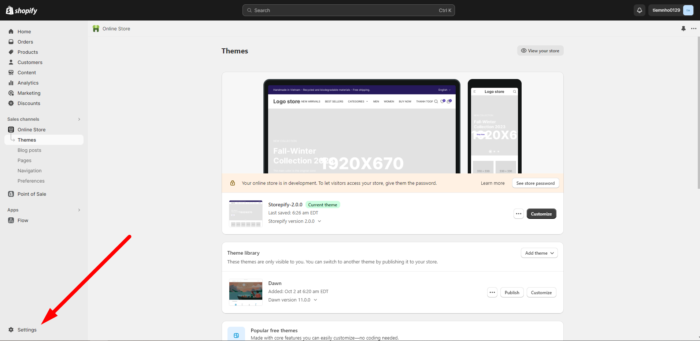Click the search magnifier icon
Image resolution: width=700 pixels, height=341 pixels.
(x=249, y=10)
